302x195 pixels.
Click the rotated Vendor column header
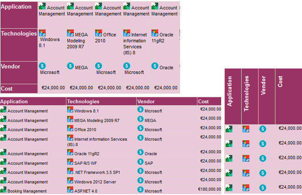point(264,85)
